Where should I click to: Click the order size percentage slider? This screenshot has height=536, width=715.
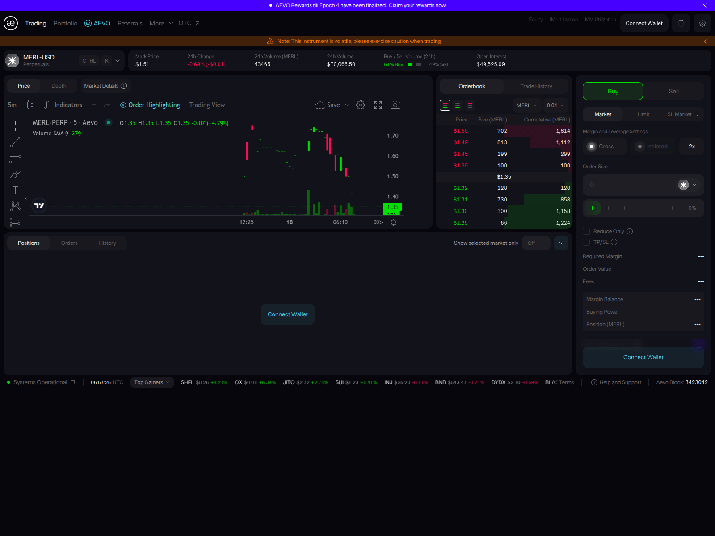pos(643,208)
